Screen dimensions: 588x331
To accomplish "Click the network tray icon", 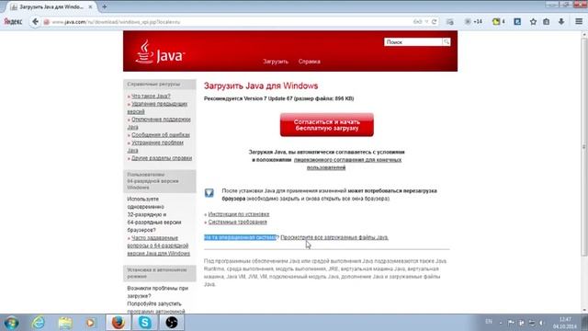I will point(532,323).
